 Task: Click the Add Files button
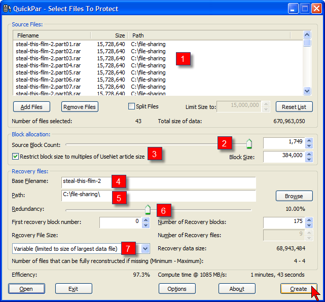coord(31,107)
